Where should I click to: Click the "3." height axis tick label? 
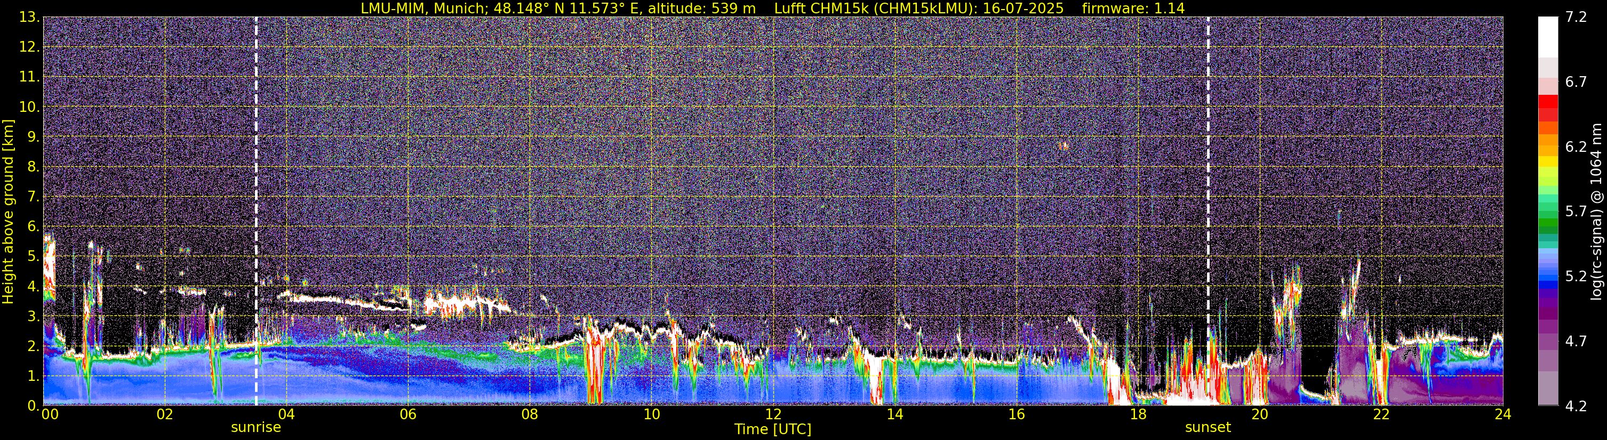click(x=34, y=316)
